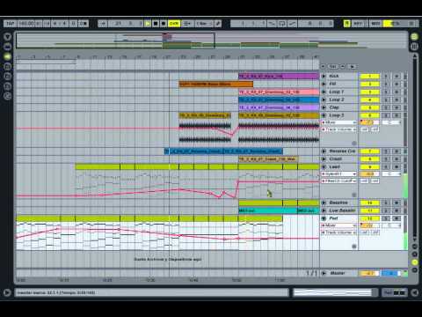Toggle Bassline track activator 10
The height and width of the screenshot is (317, 422).
[x=369, y=203]
